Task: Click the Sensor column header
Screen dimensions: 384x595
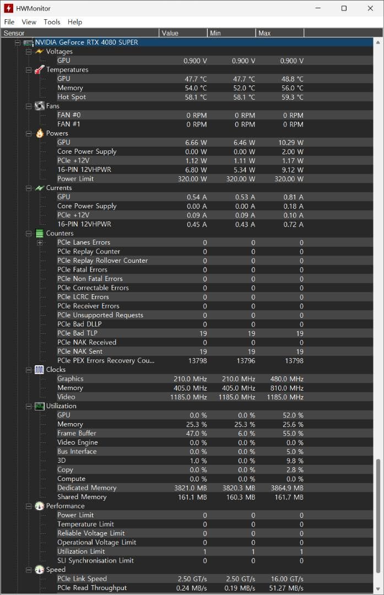Action: coord(80,33)
